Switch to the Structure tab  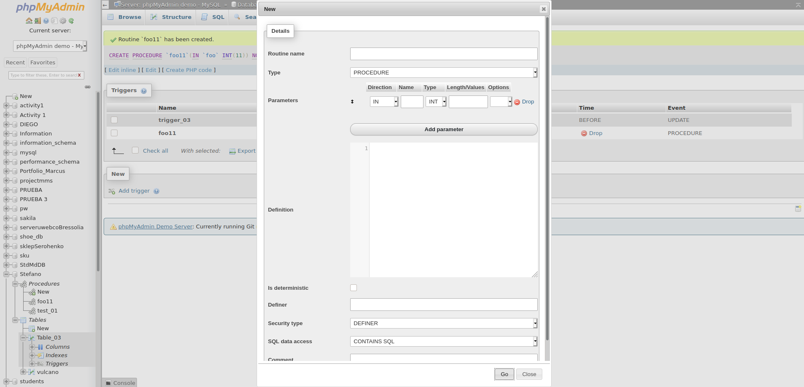(171, 17)
